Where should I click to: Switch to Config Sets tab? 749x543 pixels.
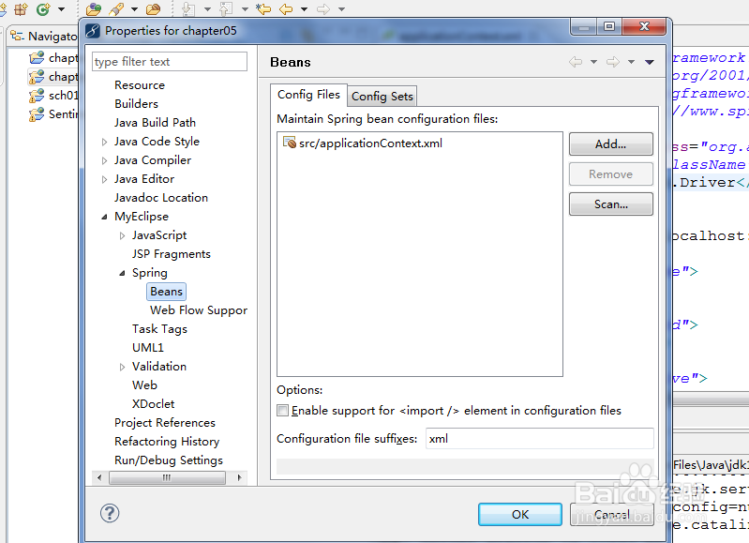point(382,96)
